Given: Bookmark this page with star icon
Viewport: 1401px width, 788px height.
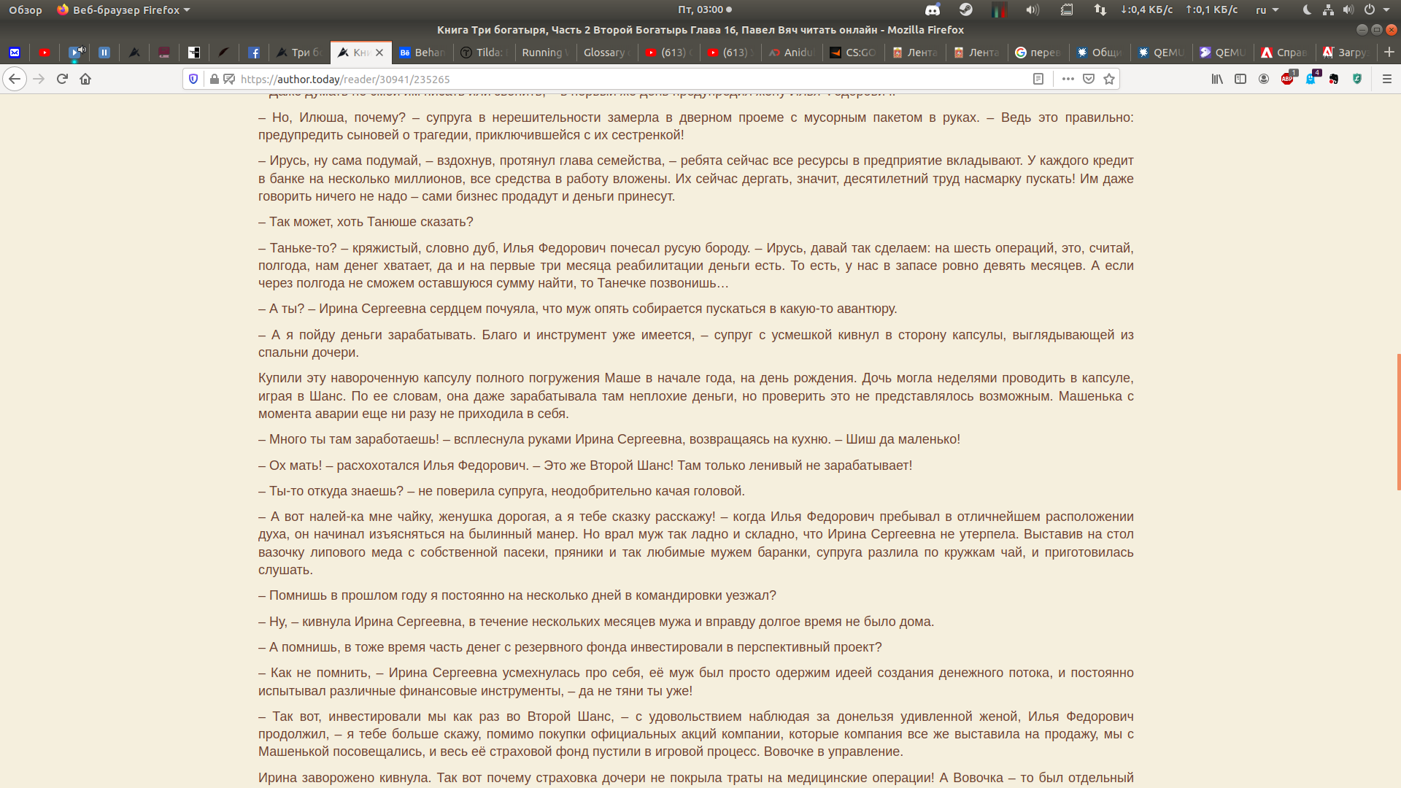Looking at the screenshot, I should pyautogui.click(x=1109, y=79).
